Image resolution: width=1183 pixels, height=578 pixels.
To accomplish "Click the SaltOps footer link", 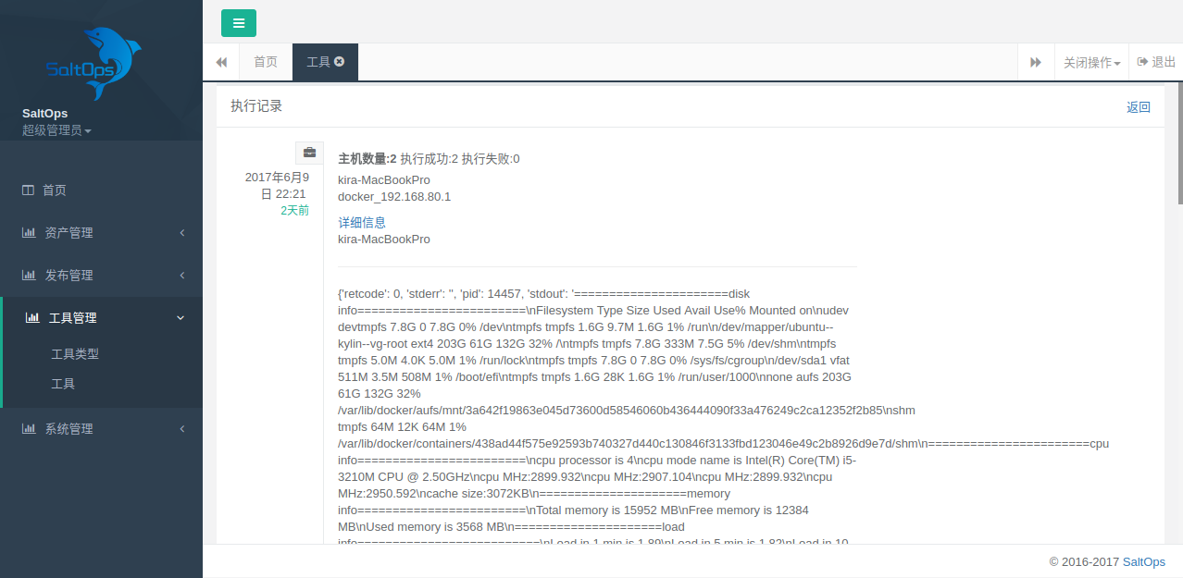I will pyautogui.click(x=1144, y=561).
